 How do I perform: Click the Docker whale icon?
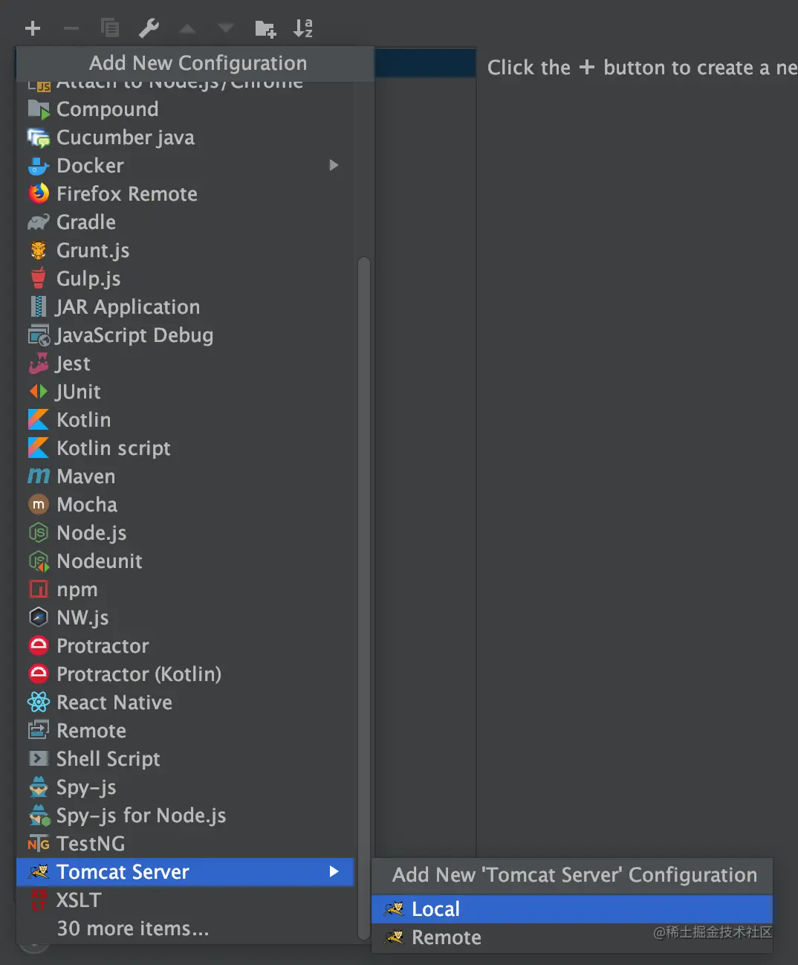point(39,166)
